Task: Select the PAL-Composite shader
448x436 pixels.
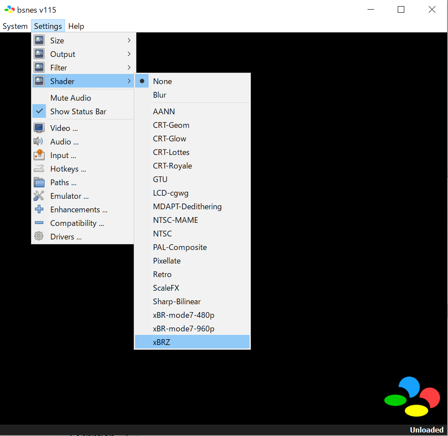Action: point(192,247)
